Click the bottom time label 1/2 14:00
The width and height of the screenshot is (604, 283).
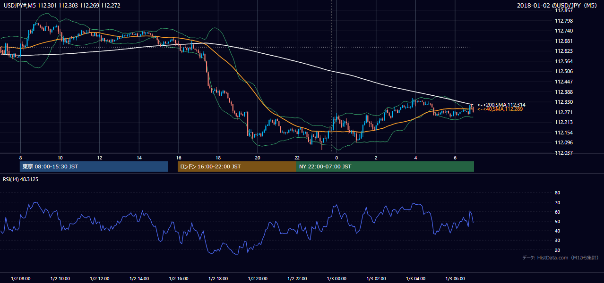point(139,278)
